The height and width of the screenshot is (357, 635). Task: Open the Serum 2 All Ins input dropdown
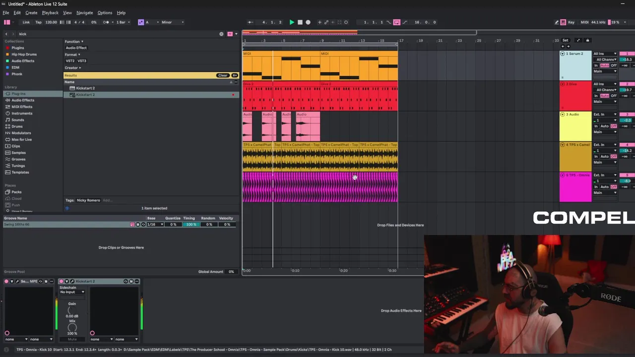point(605,54)
